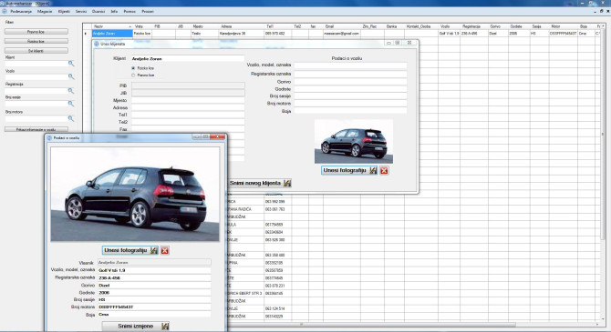611x332 pixels.
Task: Click the Email column header
Action: 342,26
